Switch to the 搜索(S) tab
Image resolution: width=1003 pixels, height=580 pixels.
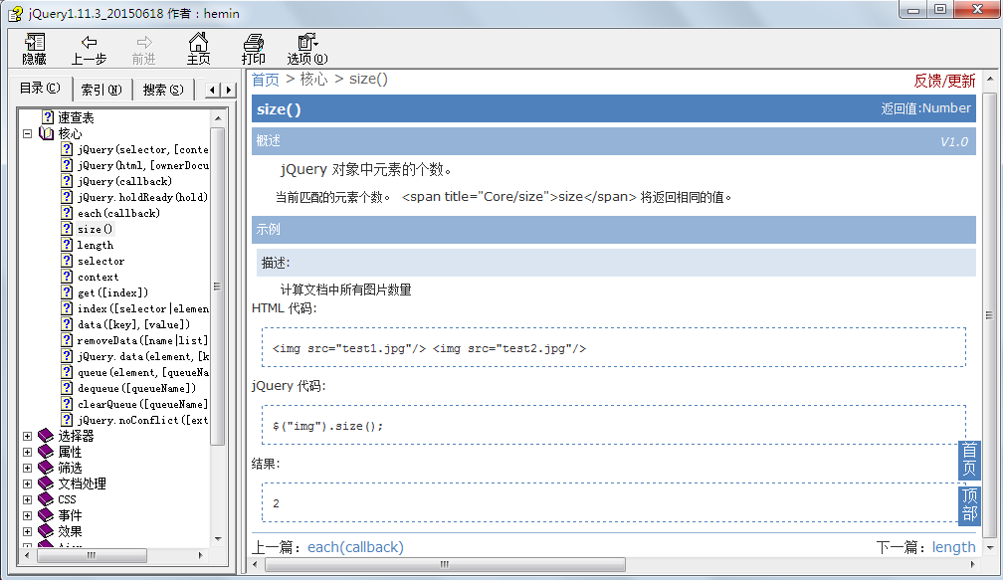163,90
